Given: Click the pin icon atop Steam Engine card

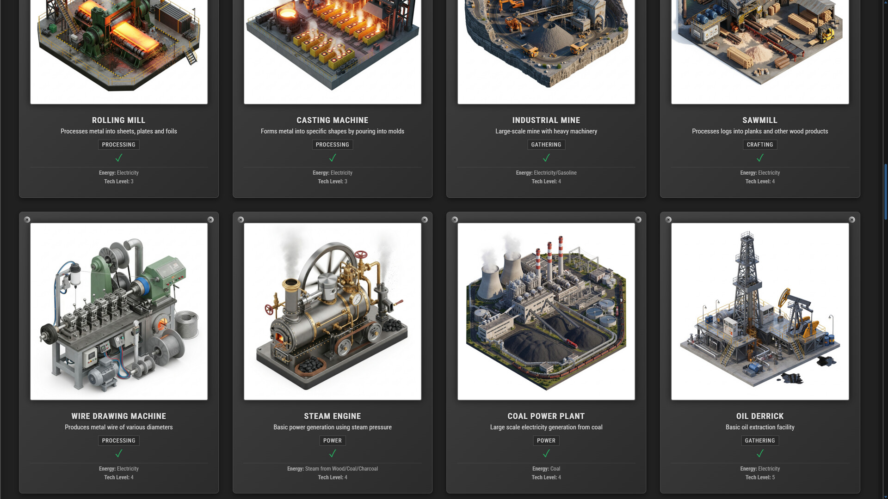Looking at the screenshot, I should point(240,219).
